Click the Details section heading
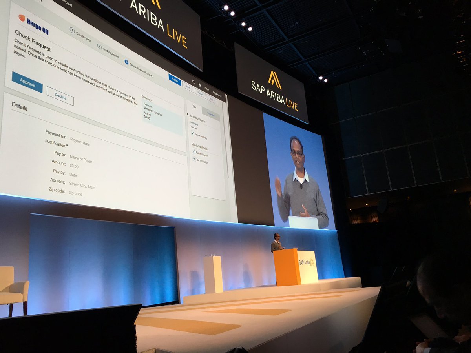Screen dimensions: 471x353 (20, 106)
